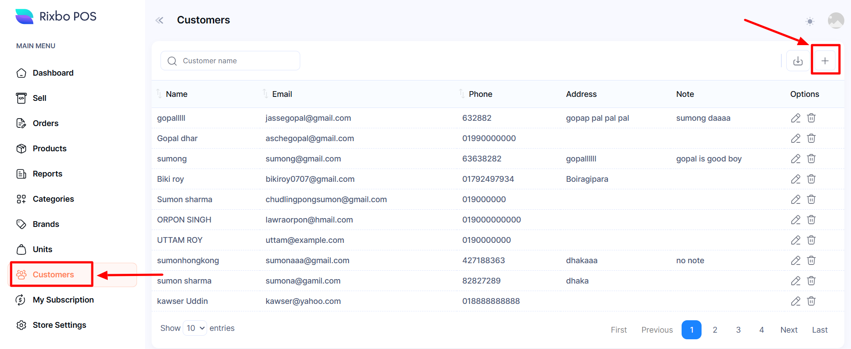The image size is (851, 349).
Task: Open the user avatar profile
Action: click(x=835, y=20)
